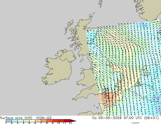Click the Beaufort 6–7 light orange legend swatch

click(38, 121)
